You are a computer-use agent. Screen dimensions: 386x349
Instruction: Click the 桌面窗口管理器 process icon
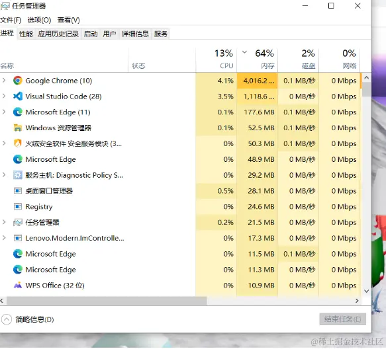(x=17, y=191)
